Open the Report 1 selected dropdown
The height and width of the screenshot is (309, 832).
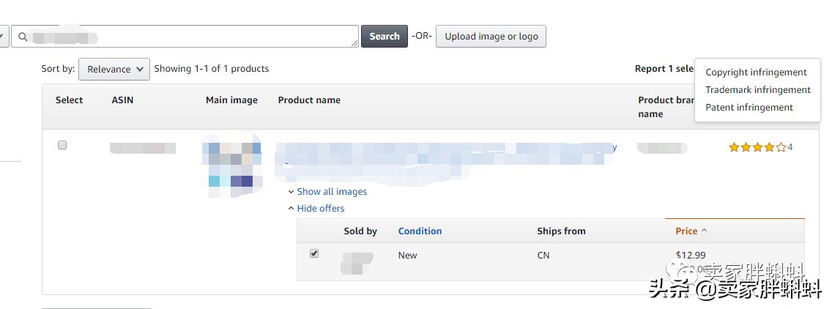coord(664,69)
